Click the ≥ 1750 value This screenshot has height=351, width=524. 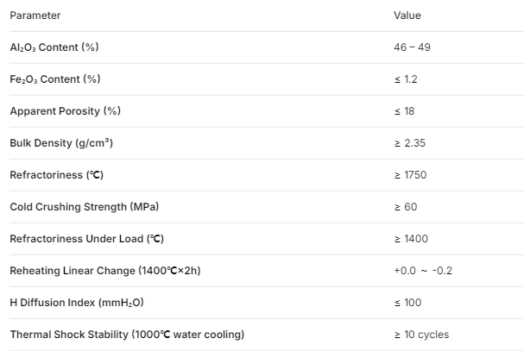click(410, 175)
